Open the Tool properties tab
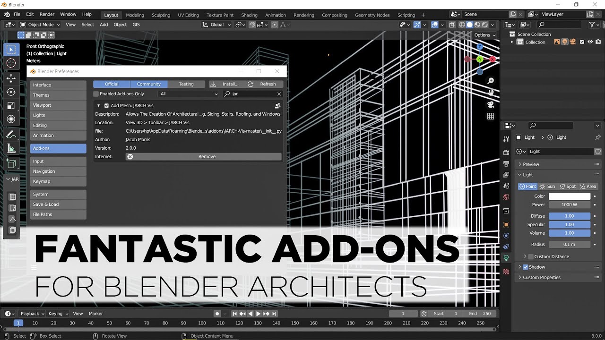 pyautogui.click(x=506, y=139)
